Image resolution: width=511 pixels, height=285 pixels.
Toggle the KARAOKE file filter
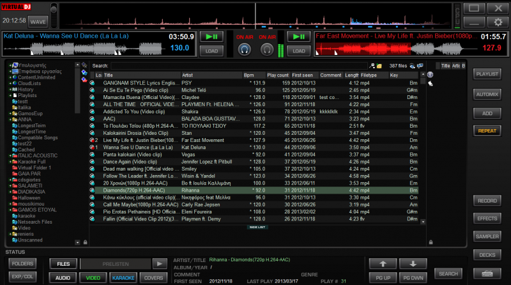tap(123, 278)
